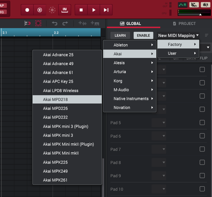Open the type dropdown for Pad 6
212x197 pixels.
pos(159,136)
